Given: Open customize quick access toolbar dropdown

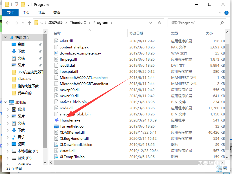Looking at the screenshot, I should click(28, 5).
